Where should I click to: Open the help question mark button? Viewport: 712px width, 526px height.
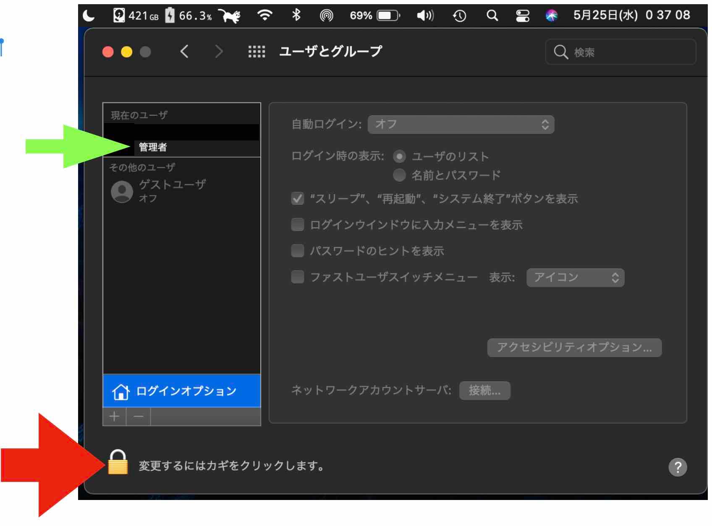(678, 467)
